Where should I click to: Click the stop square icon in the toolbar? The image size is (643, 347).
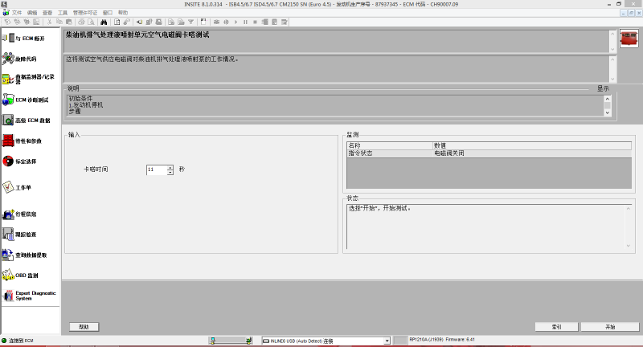255,22
